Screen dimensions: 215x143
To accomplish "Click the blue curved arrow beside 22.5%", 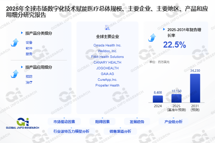I will pos(152,38).
